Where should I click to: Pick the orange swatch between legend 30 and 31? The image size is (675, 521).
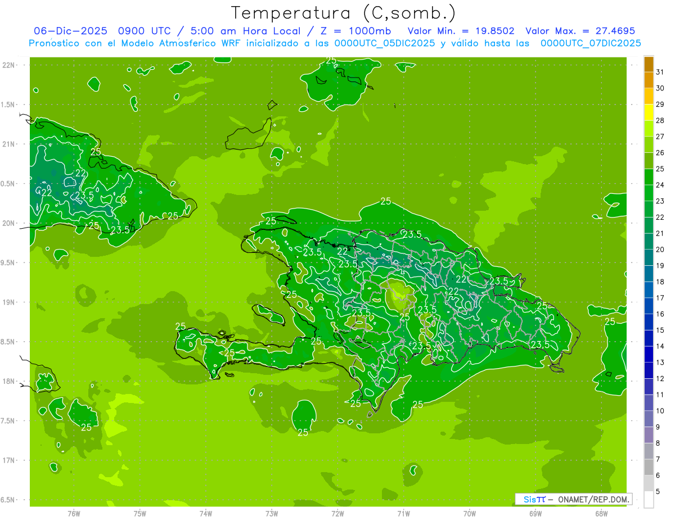click(x=649, y=80)
